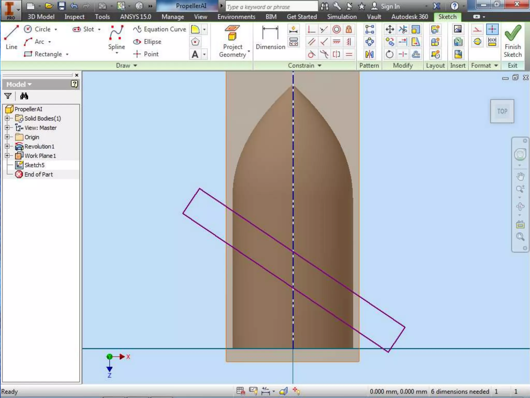Open the Inspect ribbon tab

click(74, 17)
